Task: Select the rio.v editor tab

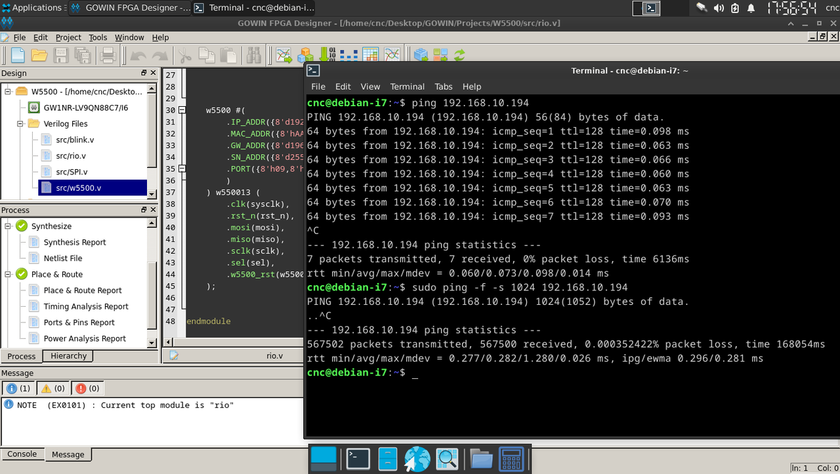Action: (274, 356)
